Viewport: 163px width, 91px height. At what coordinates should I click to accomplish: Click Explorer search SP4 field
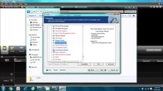[x=130, y=12]
